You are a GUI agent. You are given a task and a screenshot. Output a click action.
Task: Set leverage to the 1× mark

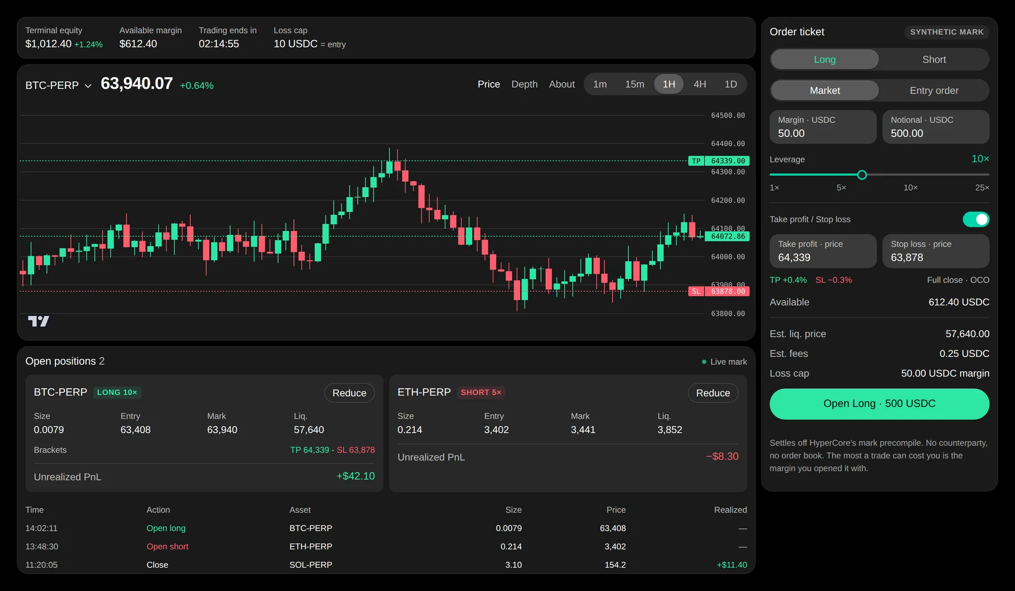pos(774,188)
